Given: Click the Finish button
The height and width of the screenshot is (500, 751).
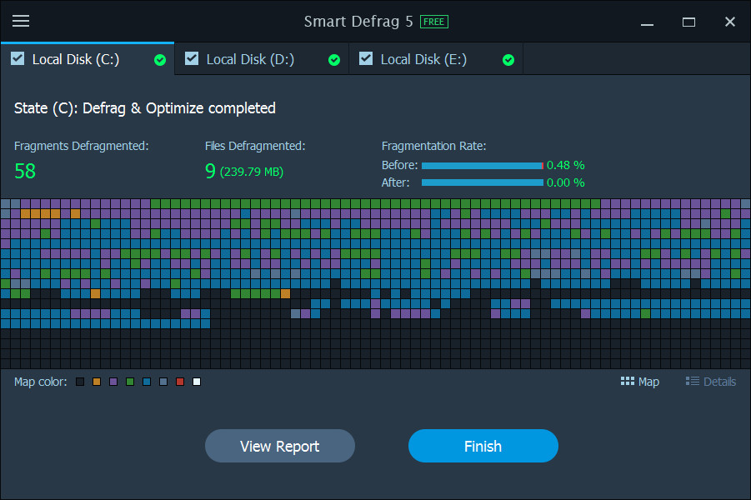Looking at the screenshot, I should [x=483, y=446].
